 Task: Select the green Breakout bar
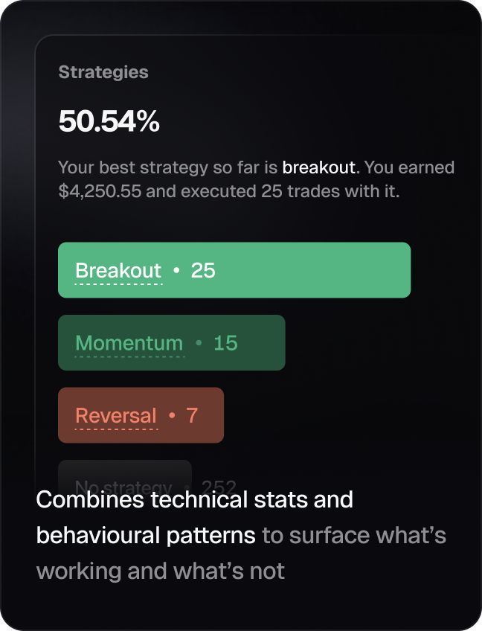[234, 270]
